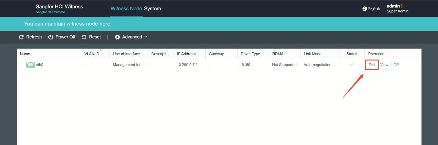
Task: Click the Driver Type column header
Action: click(250, 54)
